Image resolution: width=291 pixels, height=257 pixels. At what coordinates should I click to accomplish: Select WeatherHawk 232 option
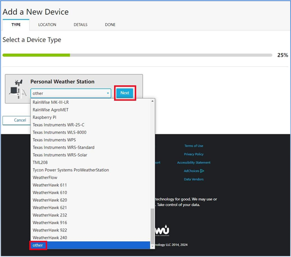point(90,215)
